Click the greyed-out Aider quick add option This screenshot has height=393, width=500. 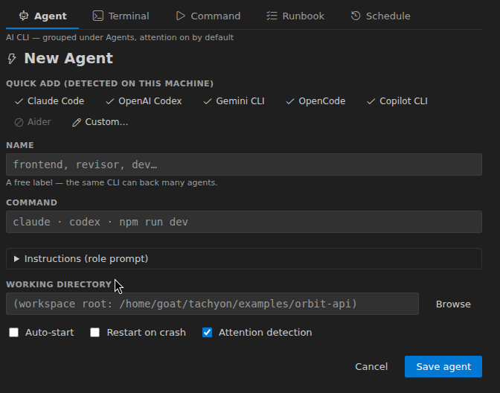tap(33, 122)
